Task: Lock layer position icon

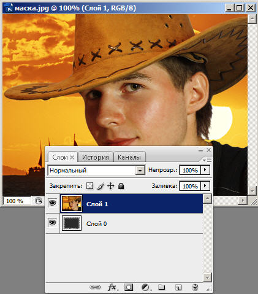Action: click(x=110, y=186)
